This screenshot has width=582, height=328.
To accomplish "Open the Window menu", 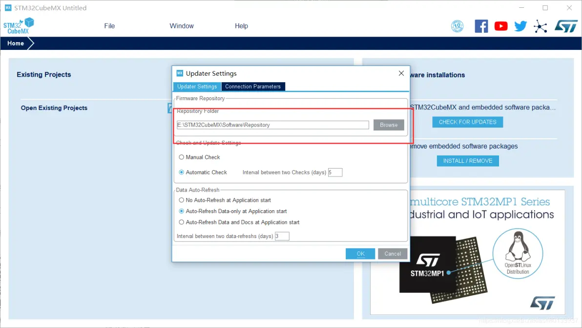I will [182, 26].
